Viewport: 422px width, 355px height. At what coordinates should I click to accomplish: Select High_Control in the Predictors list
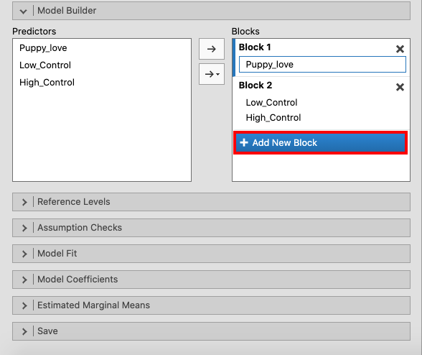(47, 83)
